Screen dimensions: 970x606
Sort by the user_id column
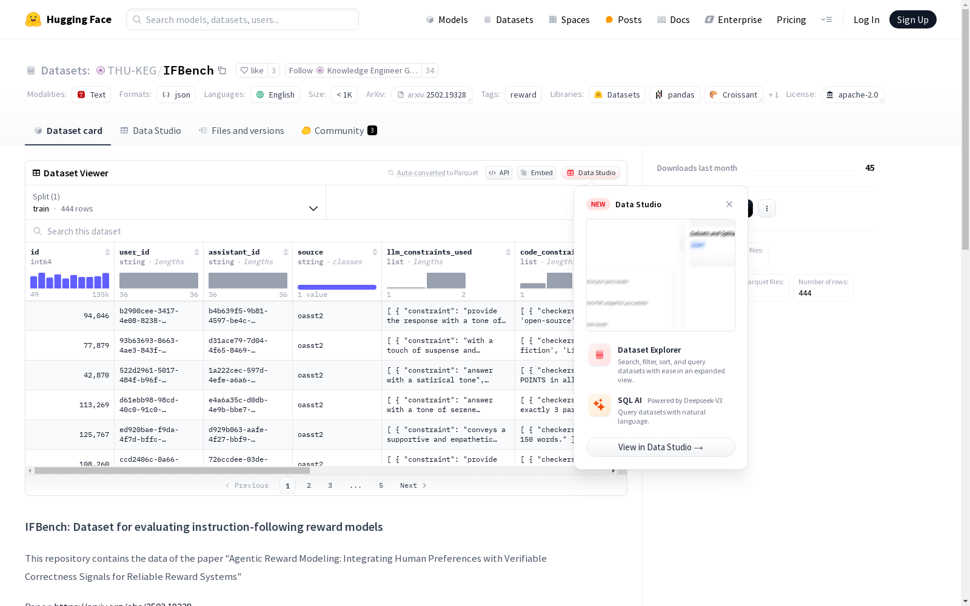tap(196, 252)
